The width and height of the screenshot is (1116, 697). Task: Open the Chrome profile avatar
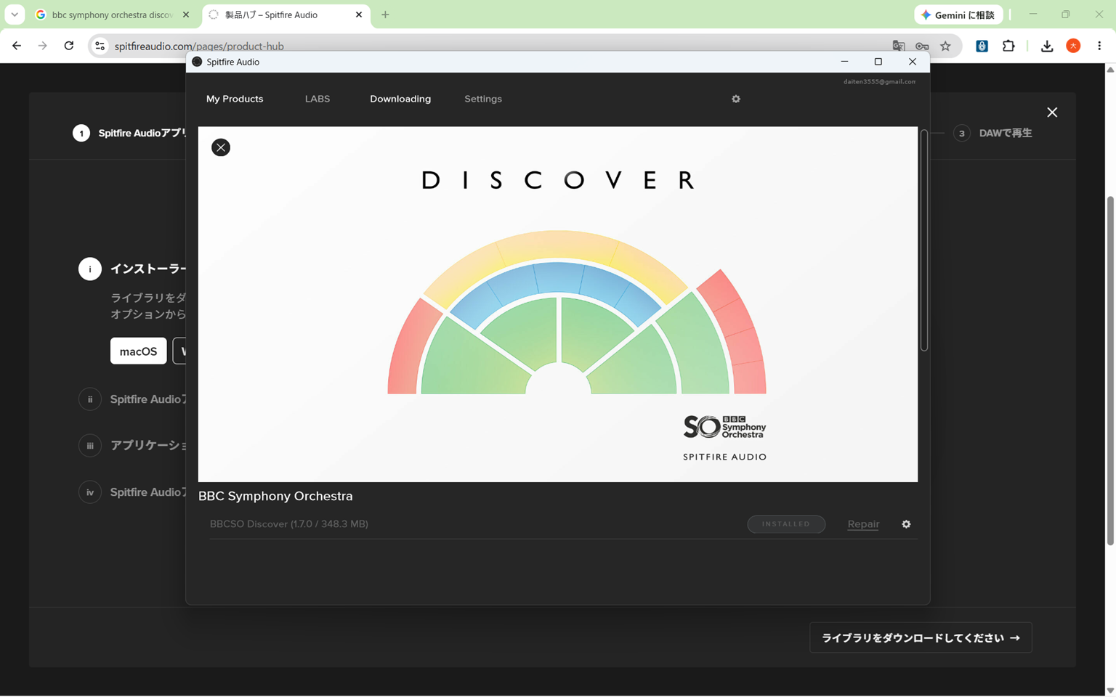pyautogui.click(x=1073, y=46)
